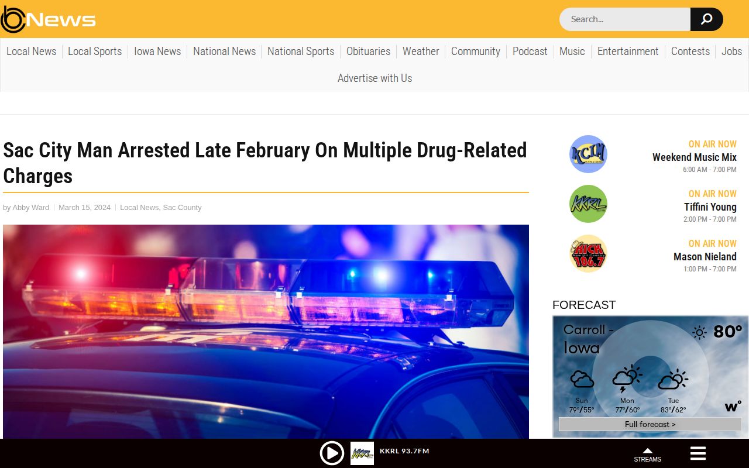Go to the Iowa News section
Screen dimensions: 749x468
(157, 51)
